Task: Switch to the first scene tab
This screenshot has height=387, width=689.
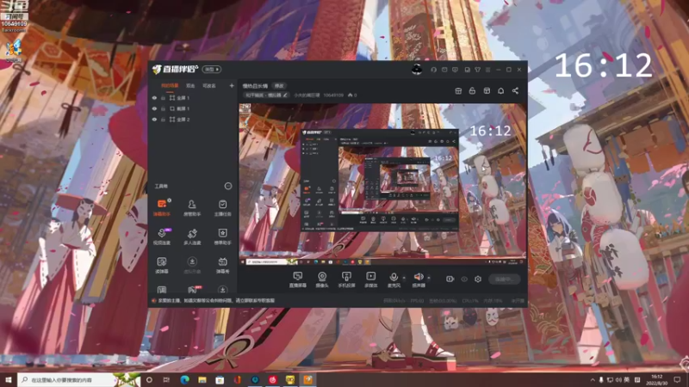Action: 170,85
